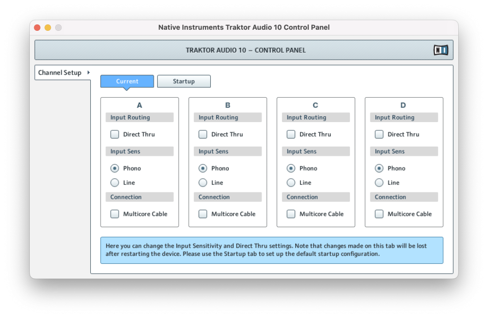Click the channel D heading letter

[x=404, y=106]
